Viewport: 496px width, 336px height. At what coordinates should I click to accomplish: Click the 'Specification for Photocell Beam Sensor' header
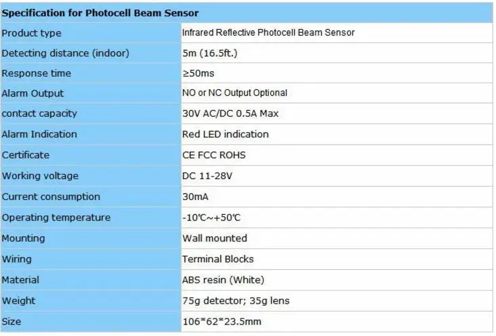[x=100, y=13]
